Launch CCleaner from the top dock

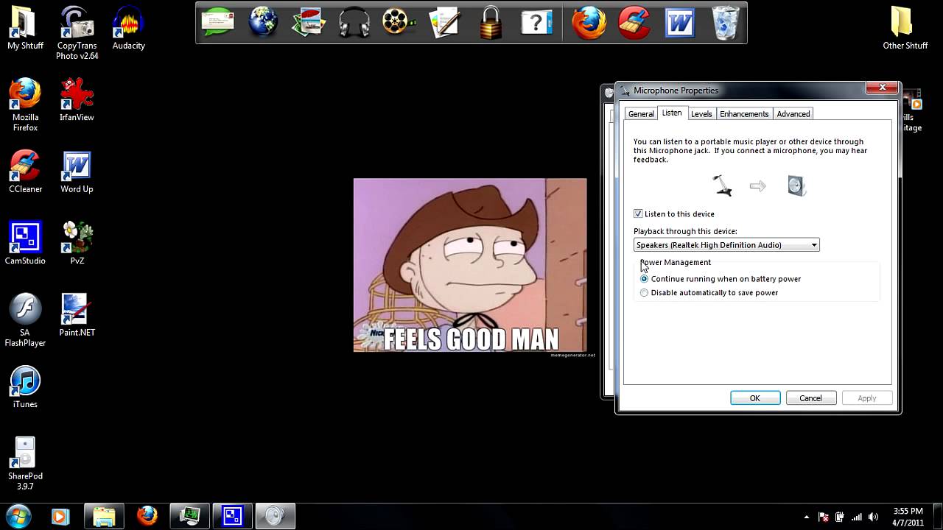click(x=634, y=22)
